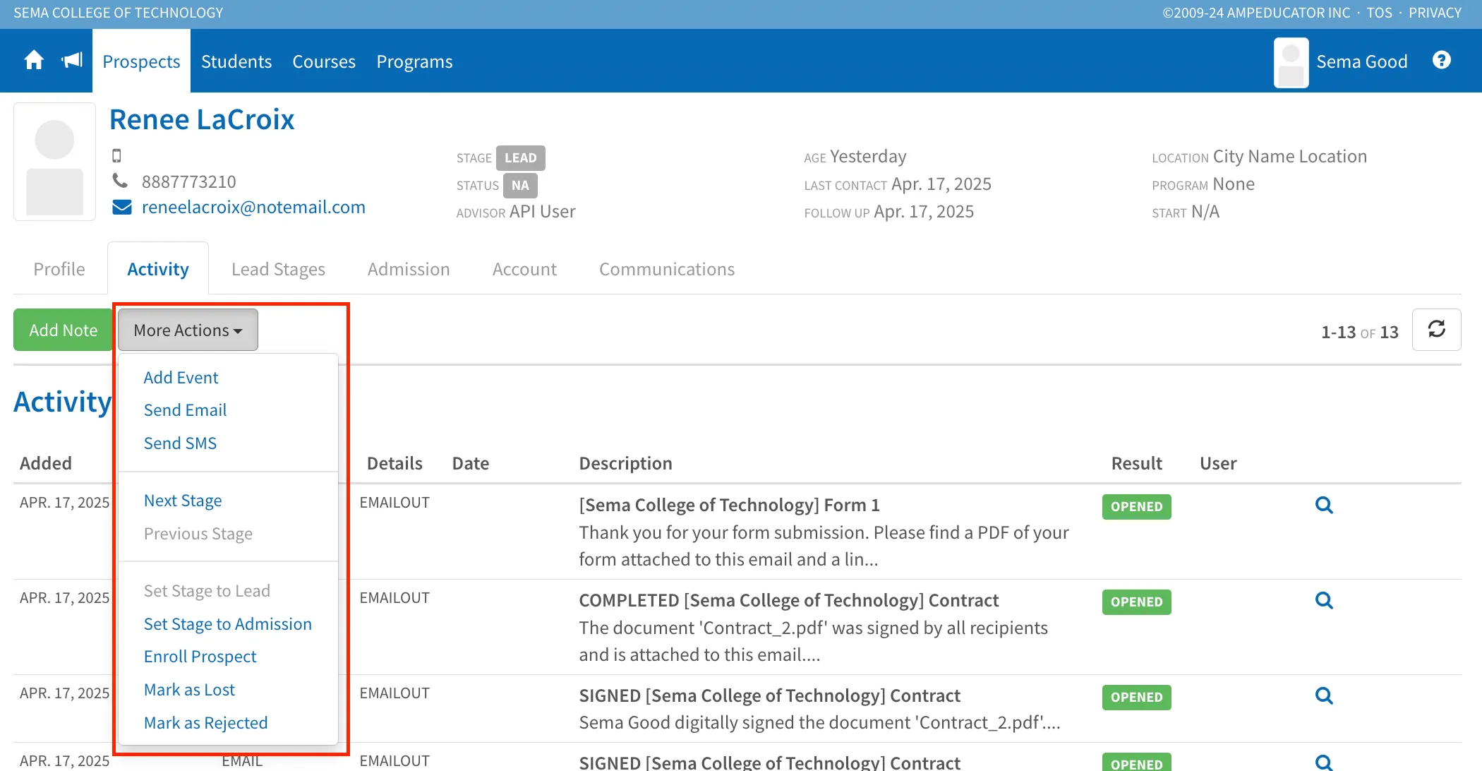Click the Description column header
This screenshot has width=1482, height=771.
(x=625, y=463)
